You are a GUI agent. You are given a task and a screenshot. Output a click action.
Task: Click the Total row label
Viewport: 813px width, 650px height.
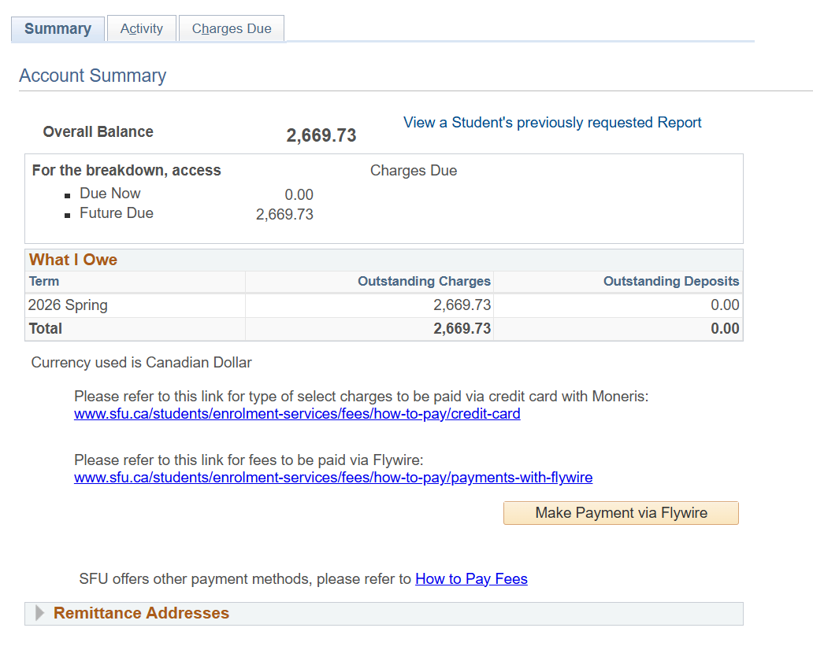tap(46, 329)
